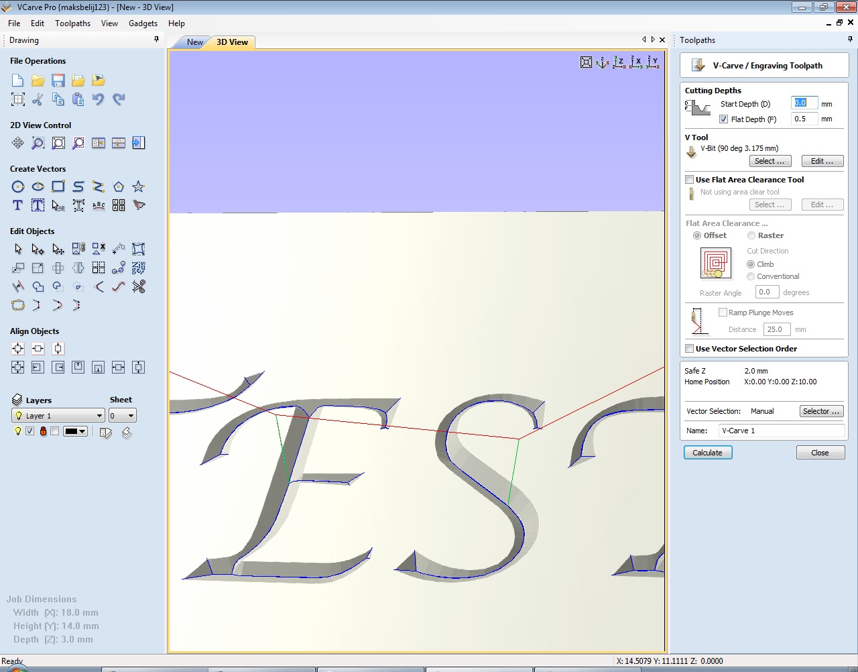Screen dimensions: 858x672
Task: Open the View menu
Action: point(109,23)
